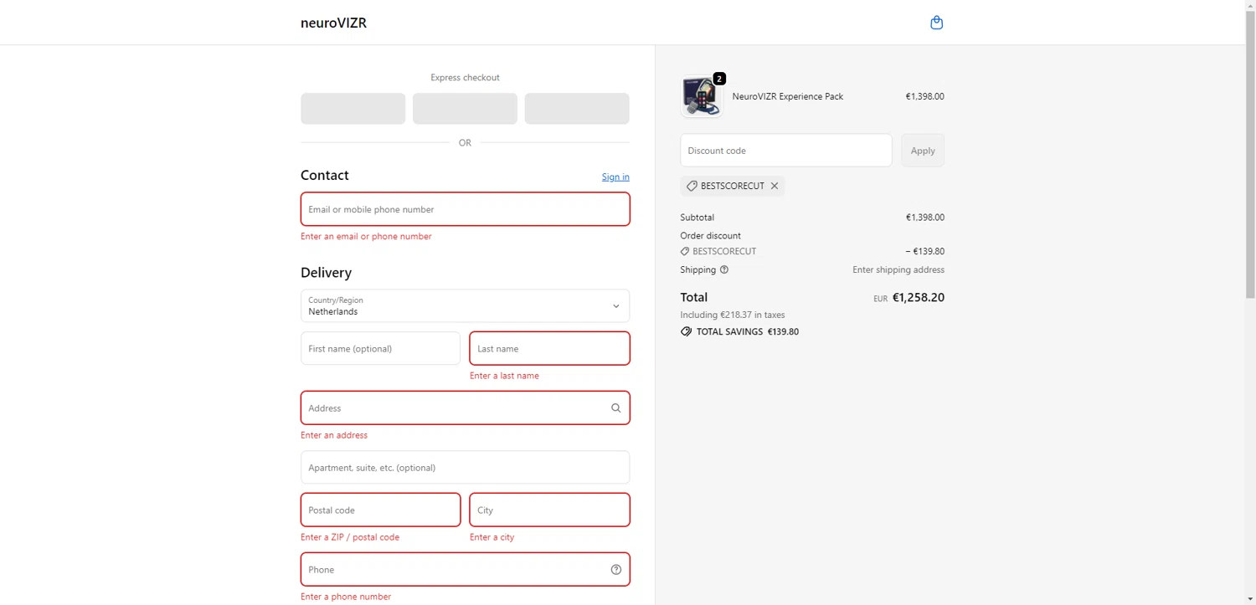Click 'Including €218.37 in taxes' text
The image size is (1256, 605).
[x=733, y=315]
